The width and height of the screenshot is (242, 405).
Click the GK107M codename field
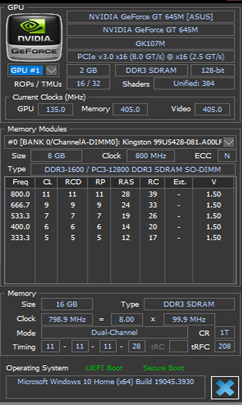151,43
